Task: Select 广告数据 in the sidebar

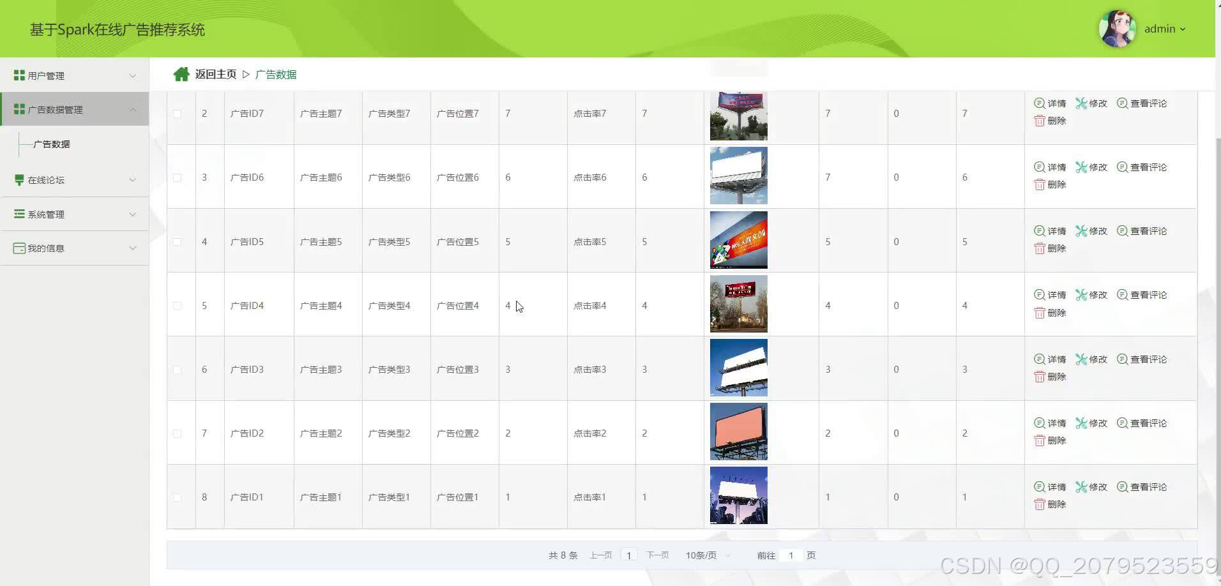Action: pyautogui.click(x=52, y=144)
